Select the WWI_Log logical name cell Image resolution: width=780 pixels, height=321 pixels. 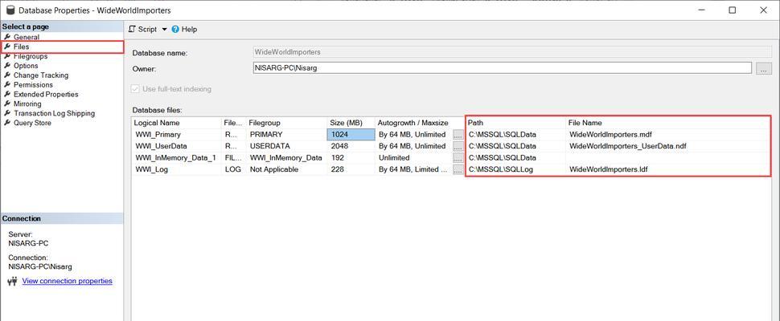(x=177, y=169)
